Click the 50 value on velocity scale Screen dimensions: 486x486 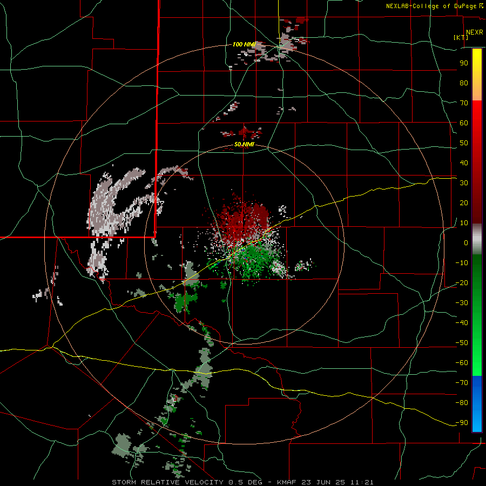[464, 143]
